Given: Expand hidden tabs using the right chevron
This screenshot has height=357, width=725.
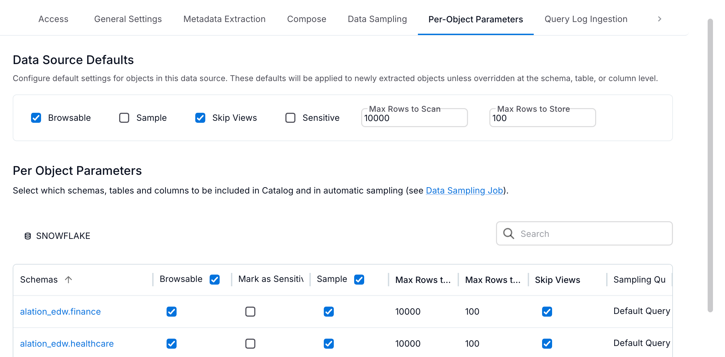Looking at the screenshot, I should tap(659, 19).
